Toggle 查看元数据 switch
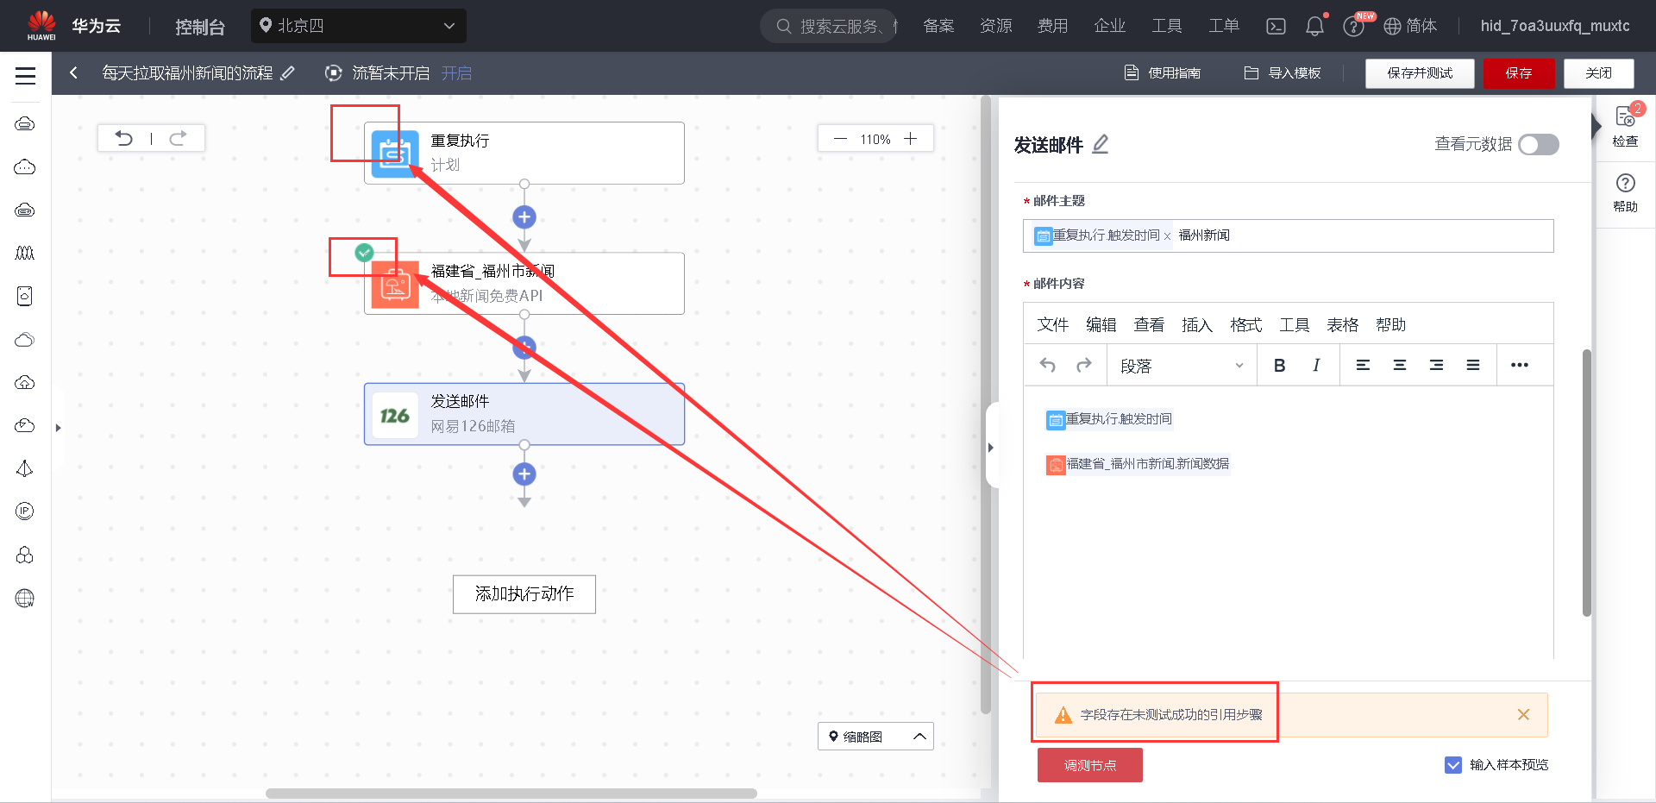1656x803 pixels. (x=1539, y=144)
